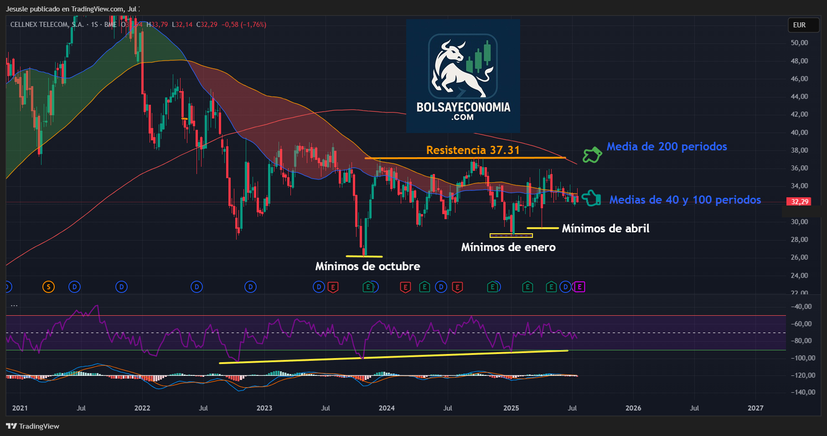The image size is (827, 436).
Task: Select the orange resistance line at 37.31
Action: [465, 158]
